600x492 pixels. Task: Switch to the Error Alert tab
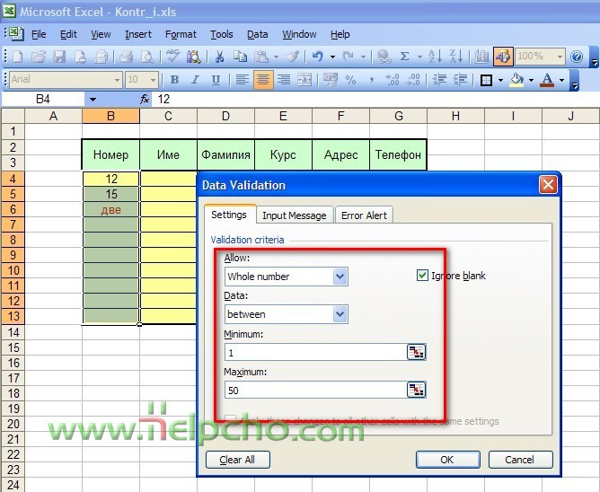(x=364, y=215)
